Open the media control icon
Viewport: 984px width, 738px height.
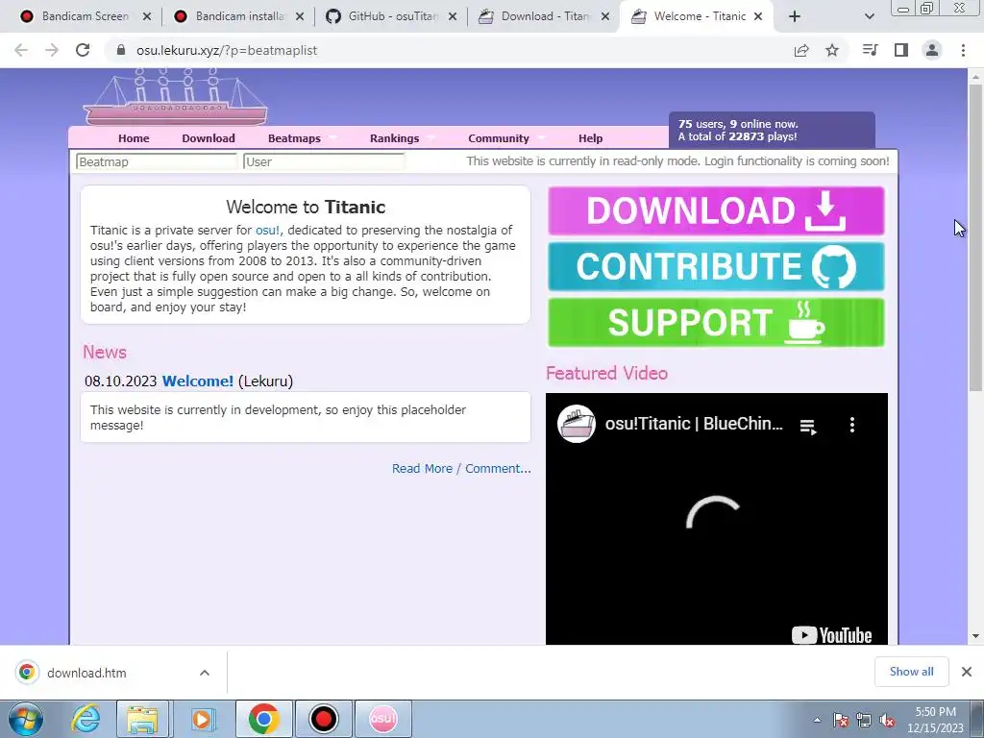(x=870, y=50)
